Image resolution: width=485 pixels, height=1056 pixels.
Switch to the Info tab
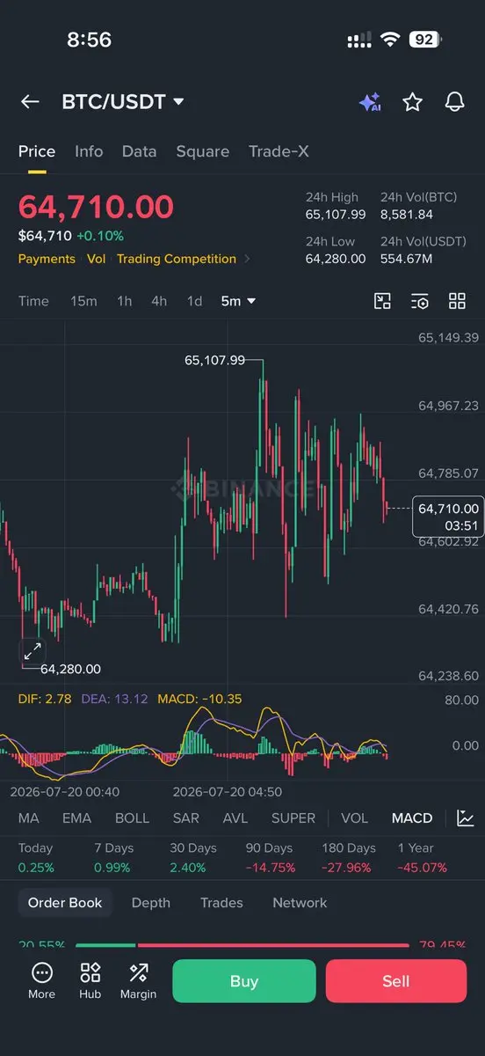coord(89,151)
